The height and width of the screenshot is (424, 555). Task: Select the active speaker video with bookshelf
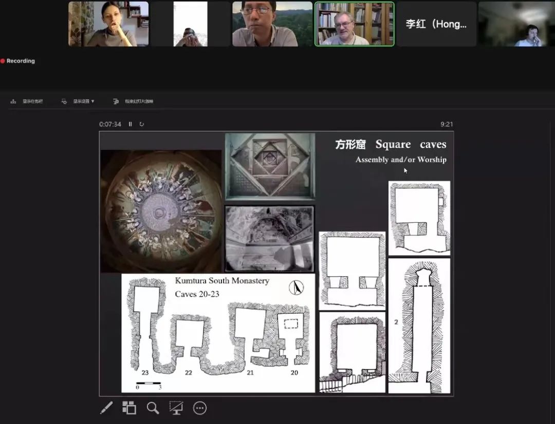pos(355,24)
